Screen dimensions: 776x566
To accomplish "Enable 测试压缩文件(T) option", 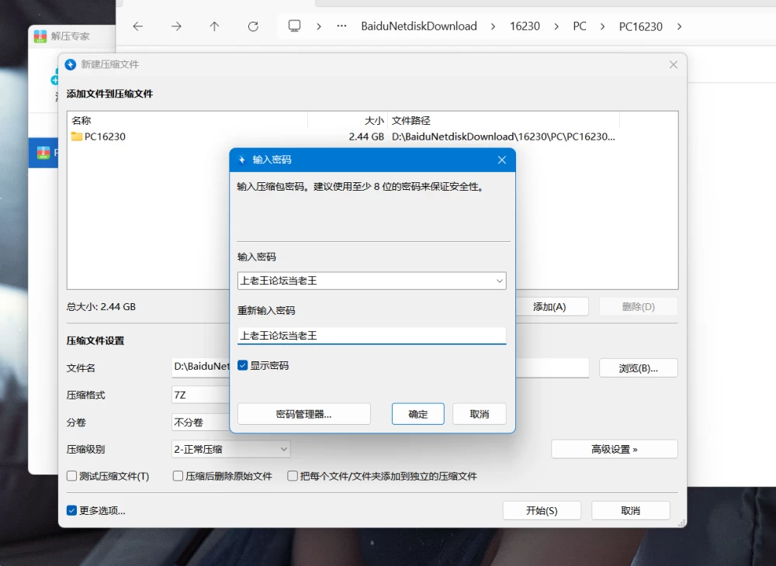I will tap(71, 476).
